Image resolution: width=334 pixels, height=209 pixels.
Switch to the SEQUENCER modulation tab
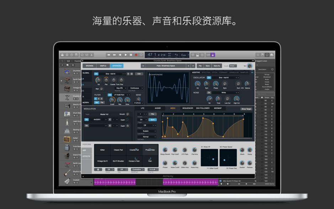click(189, 108)
